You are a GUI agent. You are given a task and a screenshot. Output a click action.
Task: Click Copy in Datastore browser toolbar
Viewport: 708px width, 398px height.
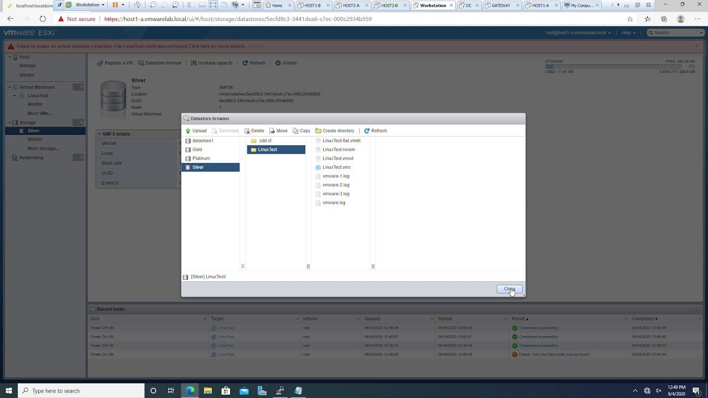point(301,131)
